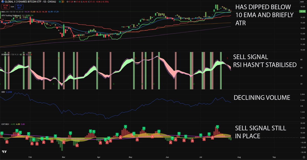
Task: Click the 17.29 MA value
Action: 56,12
